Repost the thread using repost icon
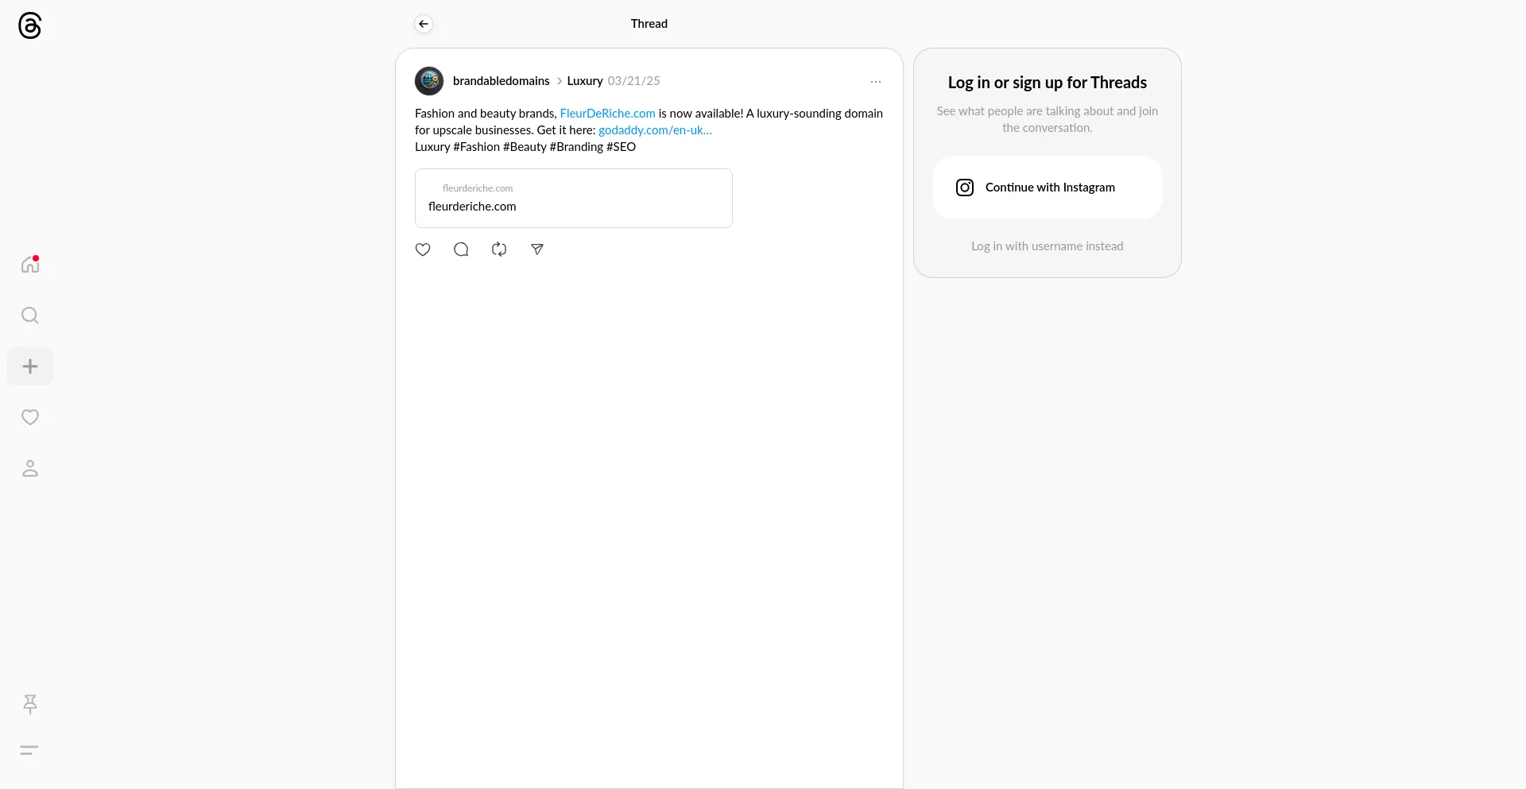This screenshot has height=789, width=1526. [499, 249]
